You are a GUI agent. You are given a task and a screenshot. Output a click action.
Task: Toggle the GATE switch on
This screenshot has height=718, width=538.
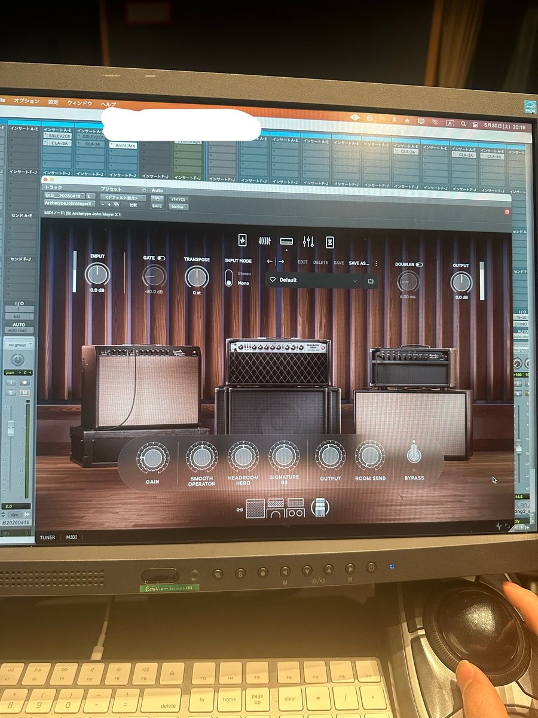(x=161, y=258)
